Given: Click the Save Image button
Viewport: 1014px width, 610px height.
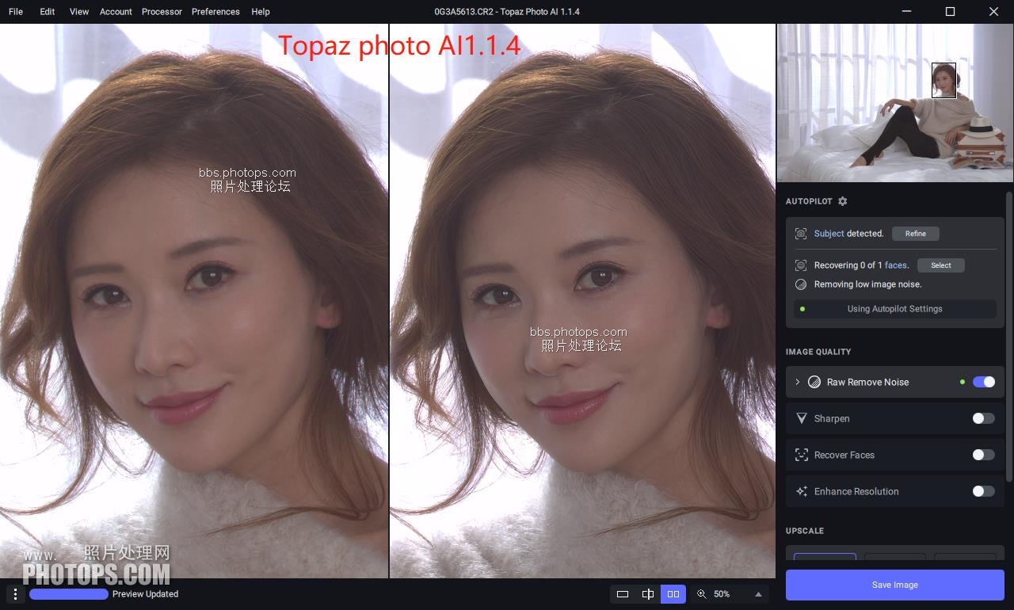Looking at the screenshot, I should pyautogui.click(x=895, y=585).
